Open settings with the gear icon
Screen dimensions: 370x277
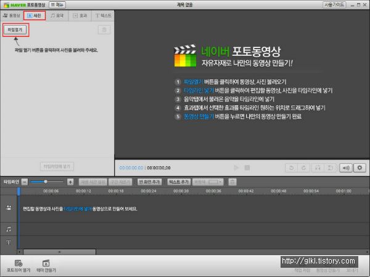pos(360,168)
